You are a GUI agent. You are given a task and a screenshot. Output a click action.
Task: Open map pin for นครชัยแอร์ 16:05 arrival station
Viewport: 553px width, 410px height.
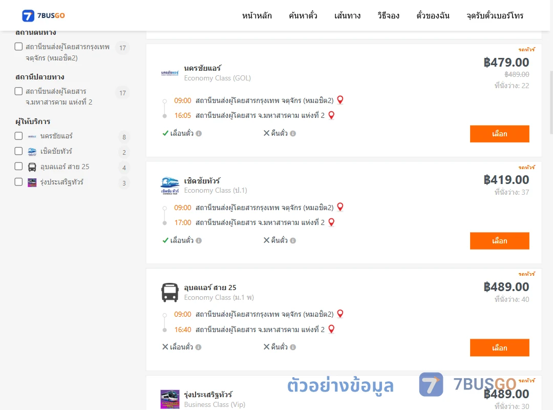[x=331, y=115]
